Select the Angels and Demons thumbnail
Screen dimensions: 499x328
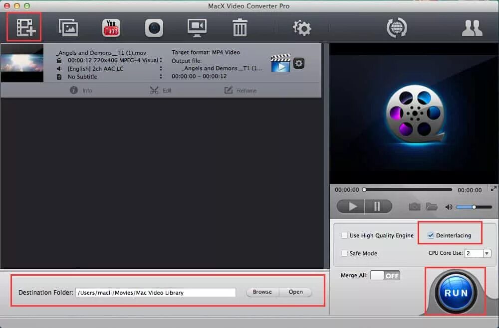(22, 63)
